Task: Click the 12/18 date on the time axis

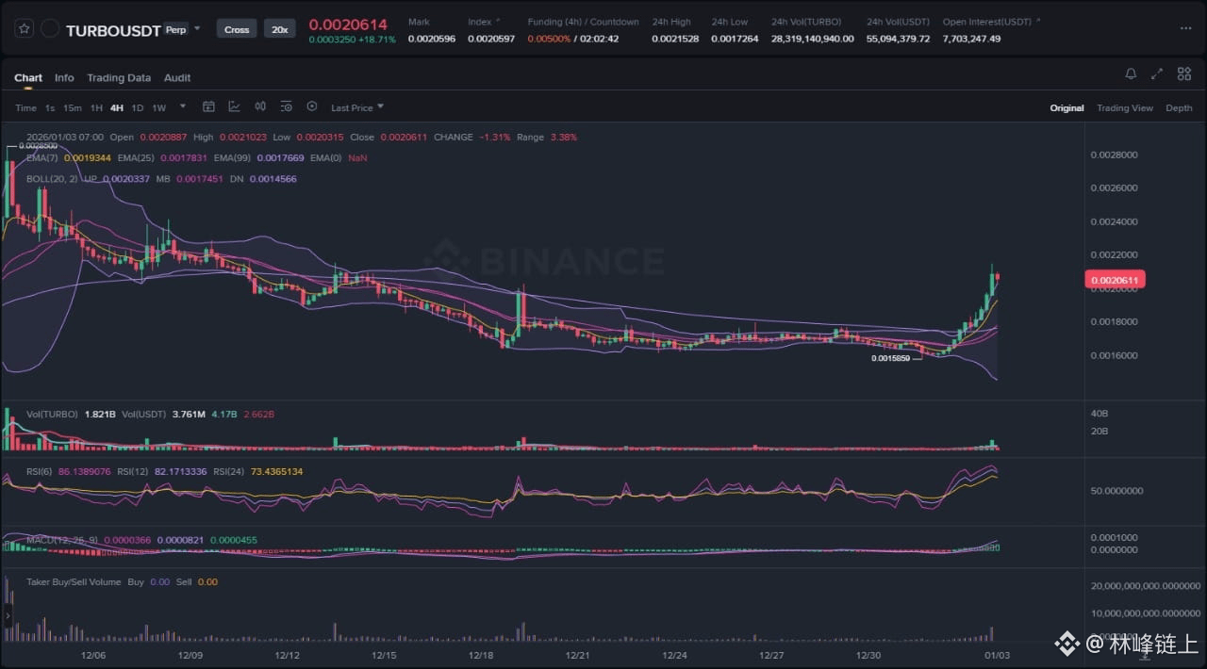Action: pyautogui.click(x=481, y=655)
